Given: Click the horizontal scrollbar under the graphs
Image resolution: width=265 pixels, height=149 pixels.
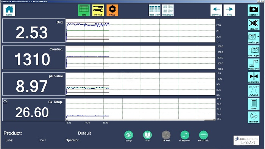Looking at the screenshot, I should 140,120.
